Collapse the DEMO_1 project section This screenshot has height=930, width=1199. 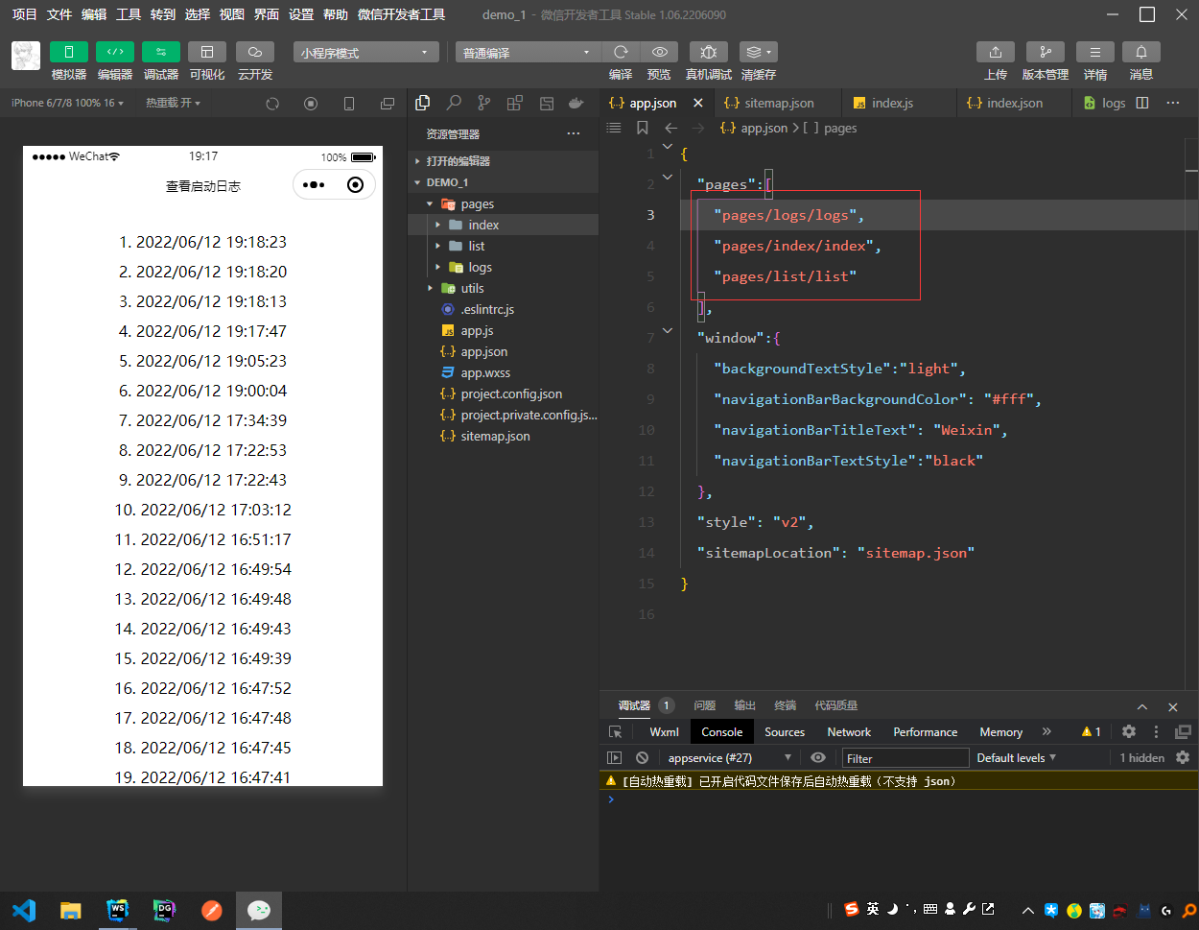click(504, 182)
